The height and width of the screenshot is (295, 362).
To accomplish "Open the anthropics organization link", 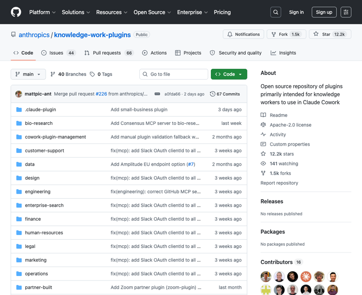I will point(34,35).
